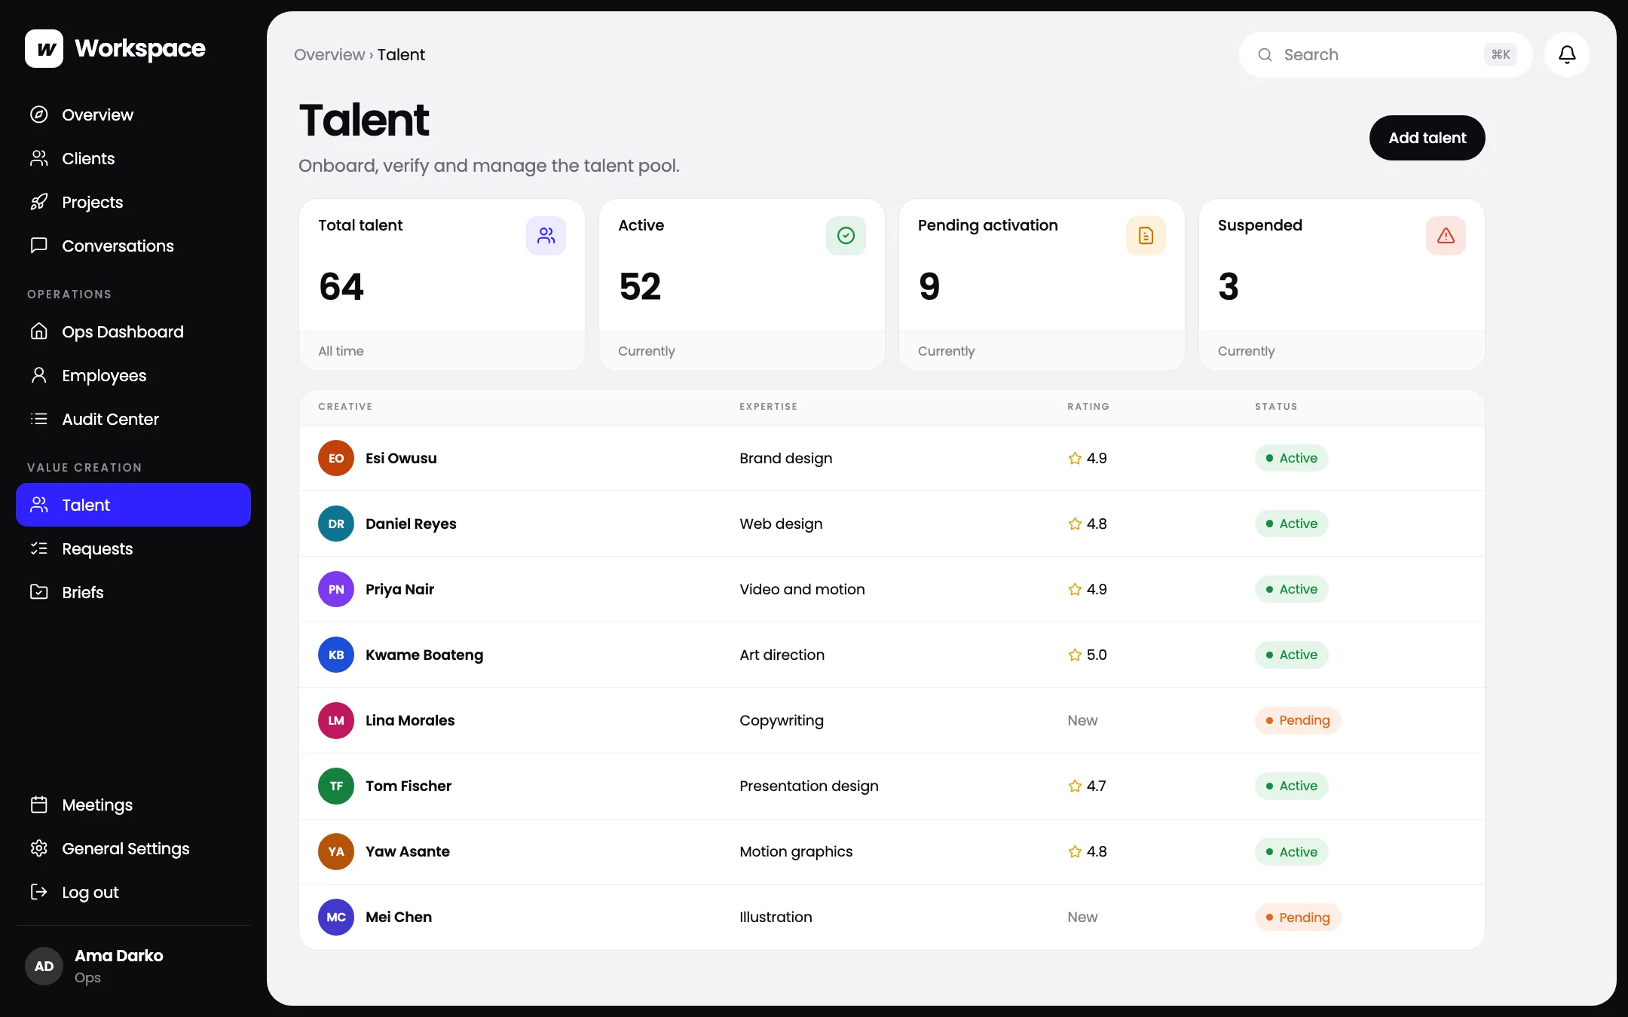Focus the Search field

point(1385,54)
